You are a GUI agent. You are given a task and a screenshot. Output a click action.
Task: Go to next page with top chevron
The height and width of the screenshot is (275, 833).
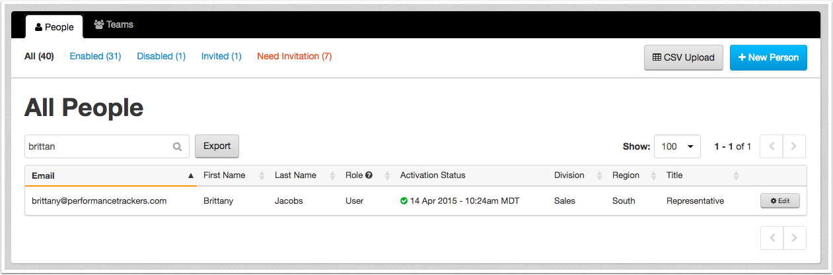pos(794,146)
